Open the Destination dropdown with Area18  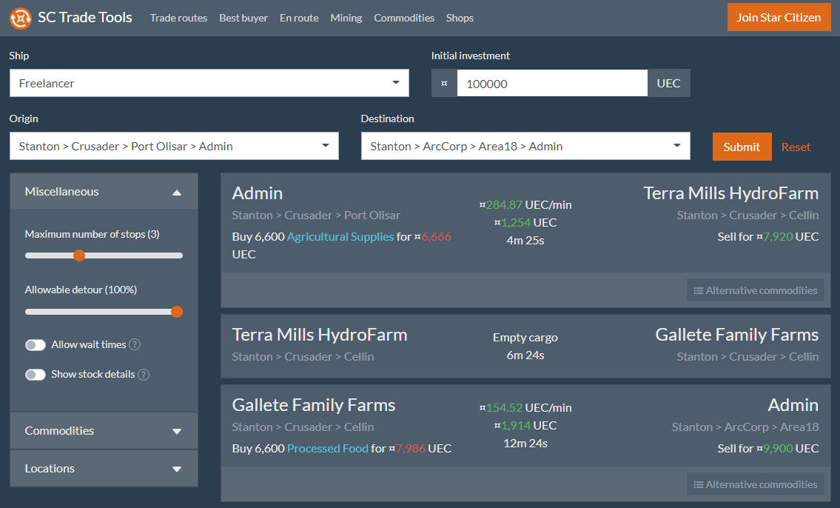[x=525, y=147]
